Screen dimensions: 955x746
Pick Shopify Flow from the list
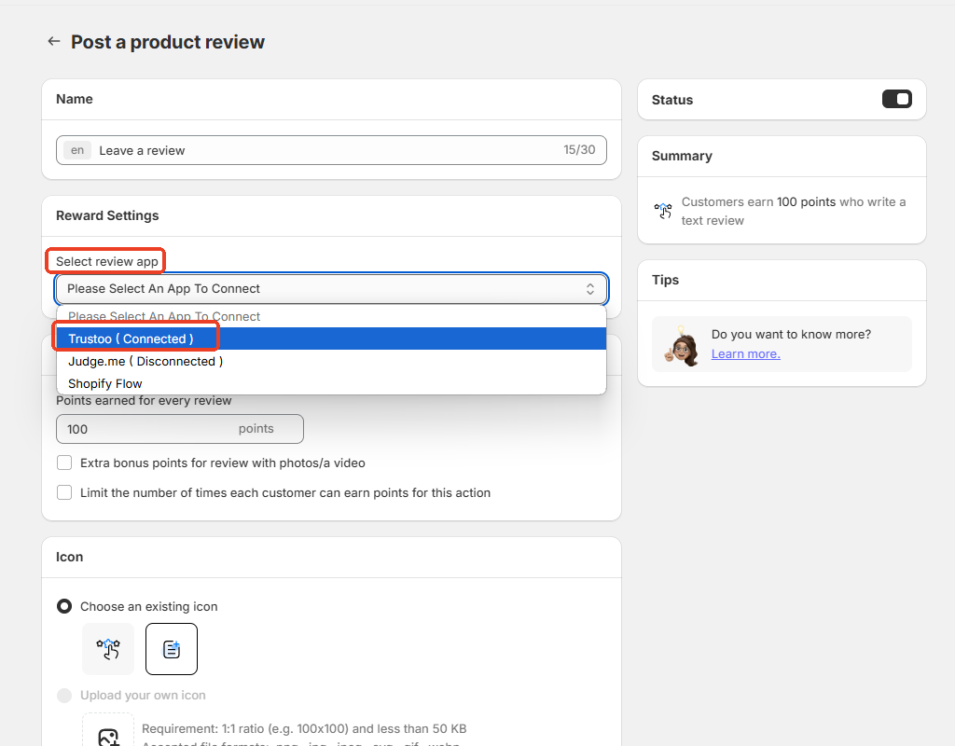(105, 383)
